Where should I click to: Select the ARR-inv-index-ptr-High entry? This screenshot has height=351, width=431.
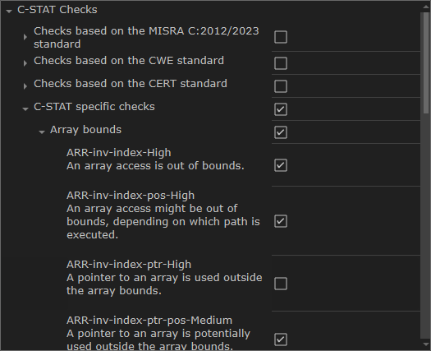tap(164, 278)
